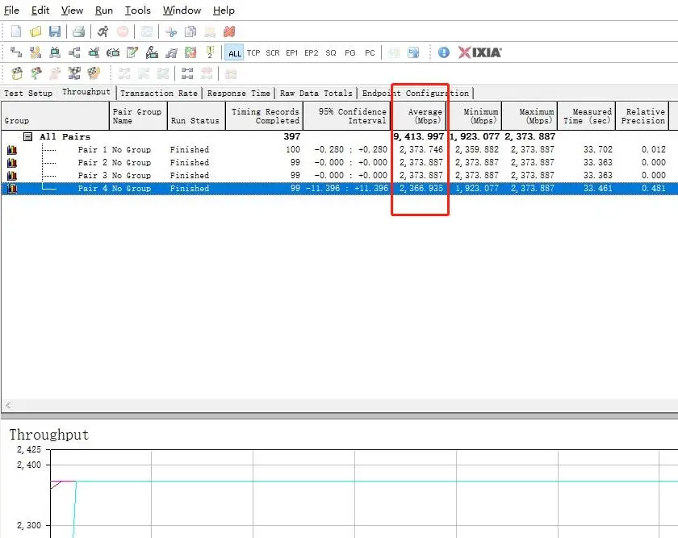
Task: Open a test file with folder icon
Action: pyautogui.click(x=36, y=31)
